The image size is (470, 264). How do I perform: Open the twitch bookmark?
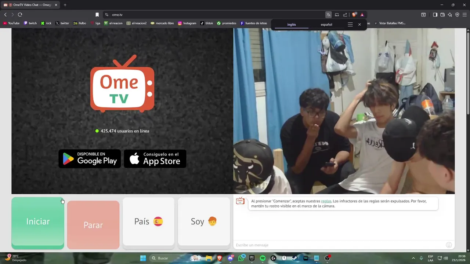coord(30,23)
